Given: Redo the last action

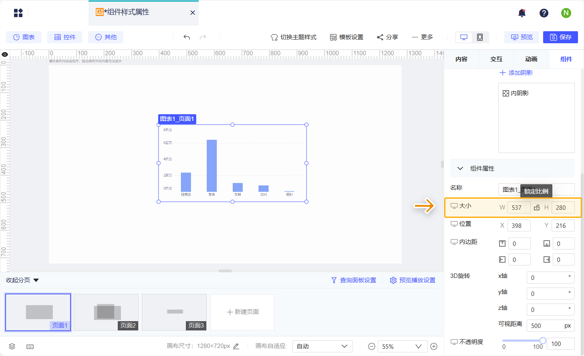Looking at the screenshot, I should tap(203, 37).
